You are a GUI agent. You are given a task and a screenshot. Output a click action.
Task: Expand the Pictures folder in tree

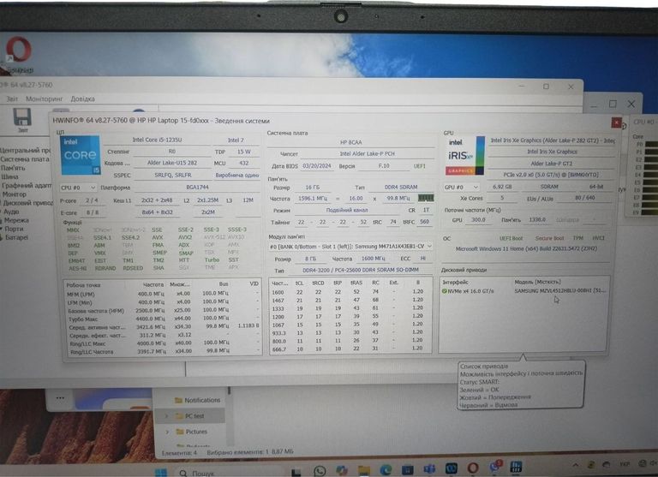click(x=167, y=432)
